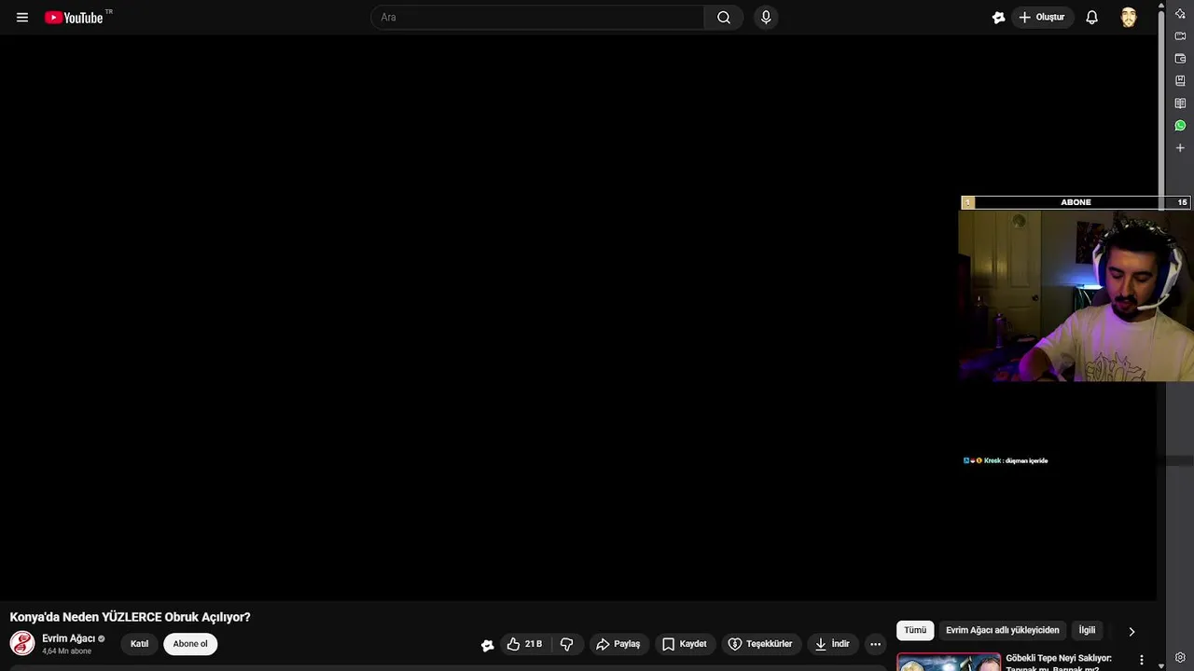Like the video showing 21 B

pyautogui.click(x=525, y=644)
